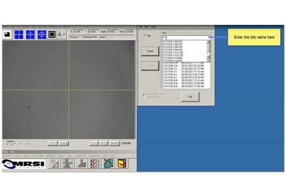286x191 pixels.
Task: Select the blue four-quadrant grid icon
Action: click(19, 34)
